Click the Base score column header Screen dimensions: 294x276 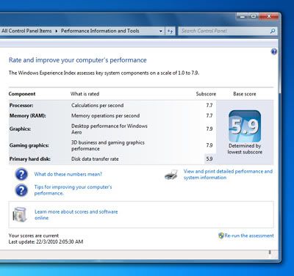tap(245, 94)
